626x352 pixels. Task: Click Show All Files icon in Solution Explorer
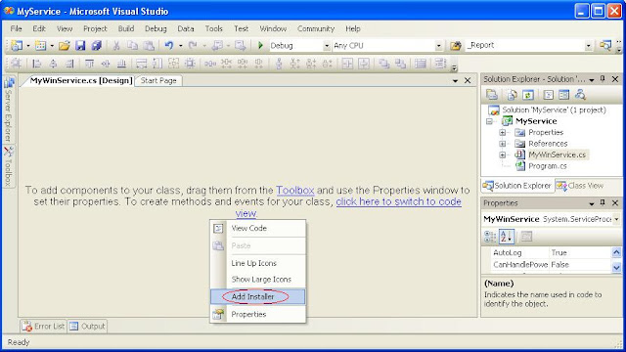[x=512, y=95]
